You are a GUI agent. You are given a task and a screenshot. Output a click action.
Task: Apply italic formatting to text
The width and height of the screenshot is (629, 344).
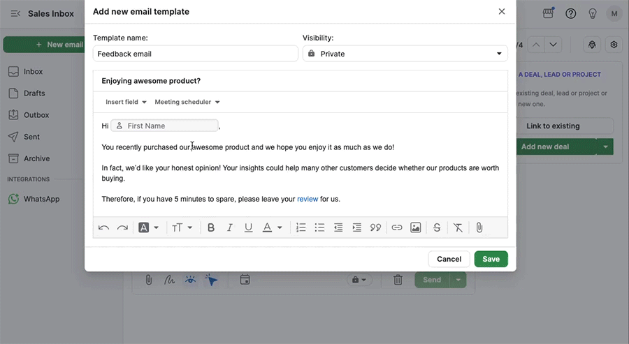pyautogui.click(x=229, y=227)
